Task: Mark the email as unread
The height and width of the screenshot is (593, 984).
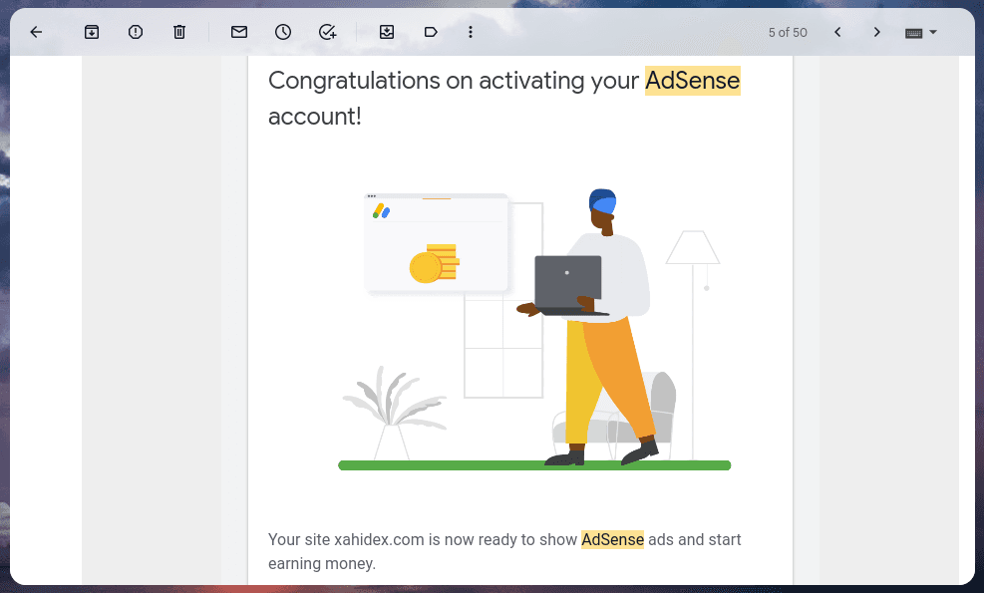Action: (x=238, y=32)
